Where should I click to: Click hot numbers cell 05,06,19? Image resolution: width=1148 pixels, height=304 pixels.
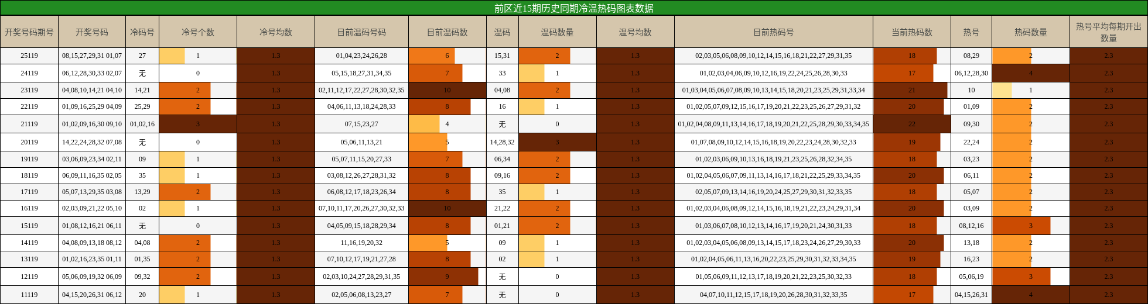coord(971,277)
